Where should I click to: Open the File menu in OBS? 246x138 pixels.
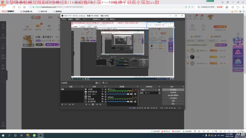click(64, 19)
